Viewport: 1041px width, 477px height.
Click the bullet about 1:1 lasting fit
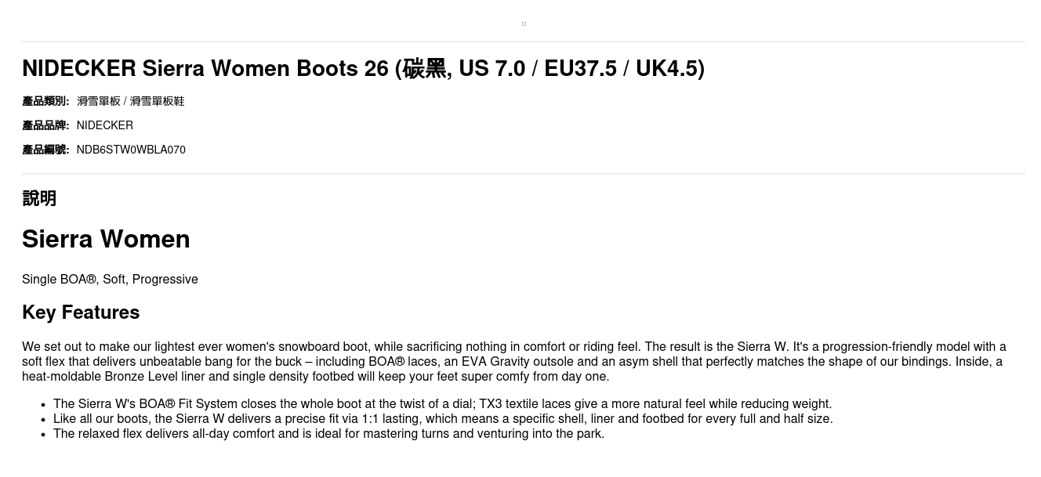pyautogui.click(x=443, y=419)
